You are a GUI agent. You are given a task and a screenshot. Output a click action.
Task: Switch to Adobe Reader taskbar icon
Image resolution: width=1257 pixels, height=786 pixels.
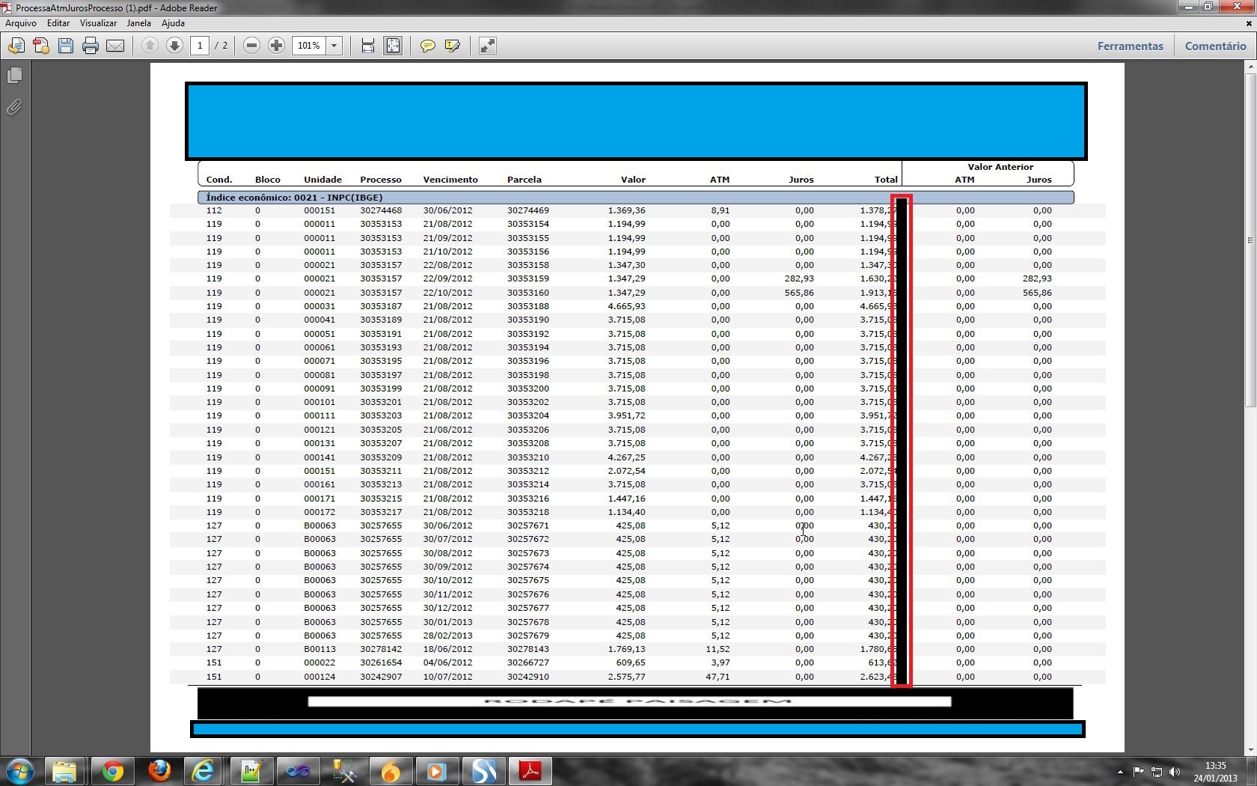click(x=530, y=771)
